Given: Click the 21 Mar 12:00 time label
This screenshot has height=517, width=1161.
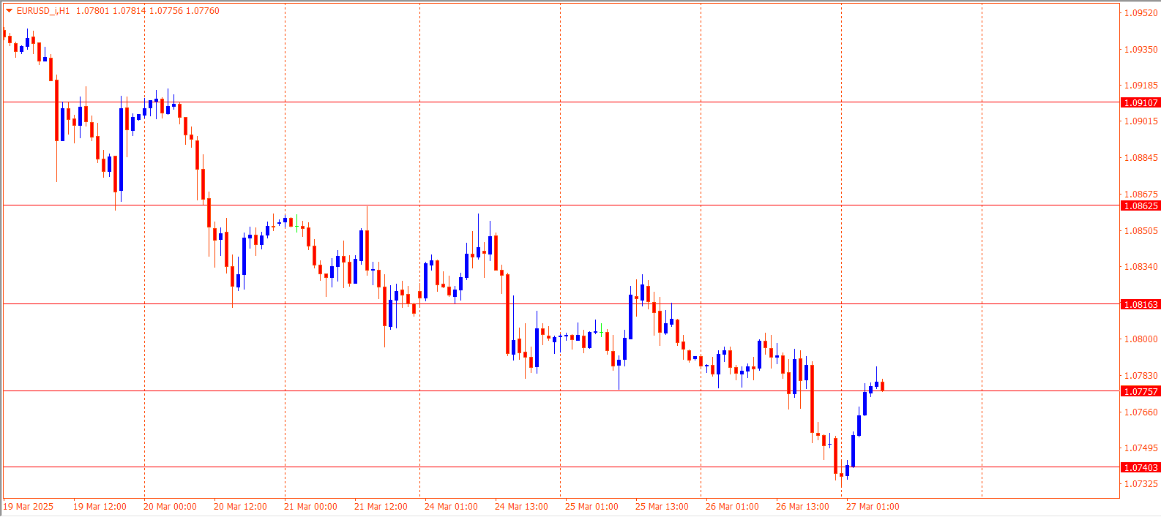Looking at the screenshot, I should click(381, 507).
